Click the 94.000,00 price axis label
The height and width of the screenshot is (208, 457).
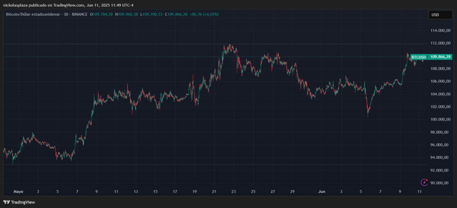point(440,158)
